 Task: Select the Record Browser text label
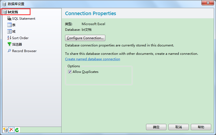click(24, 51)
